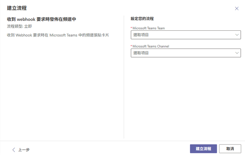
Task: Click the 流程類型: 立即 text
Action: [x=20, y=26]
